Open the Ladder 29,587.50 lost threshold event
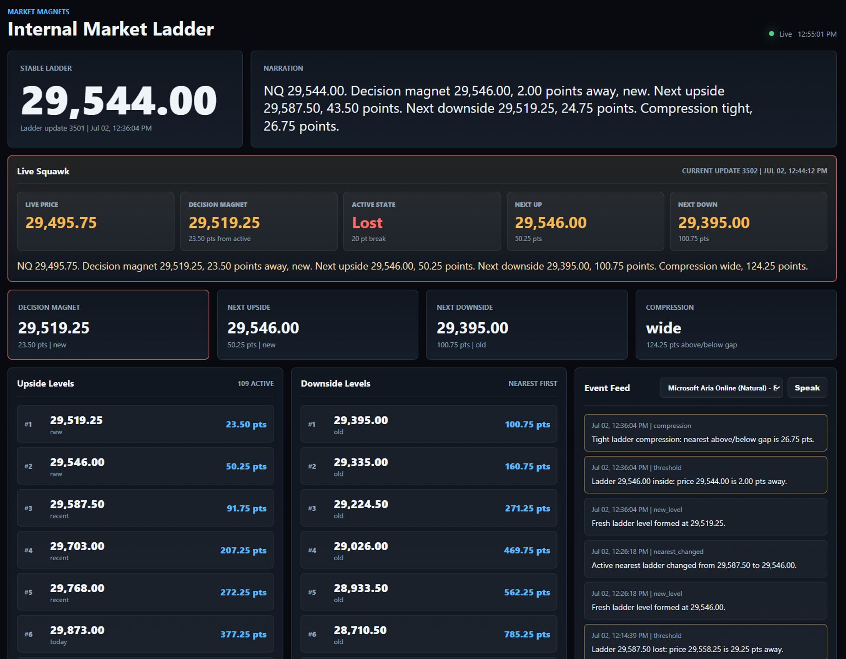 click(x=705, y=642)
